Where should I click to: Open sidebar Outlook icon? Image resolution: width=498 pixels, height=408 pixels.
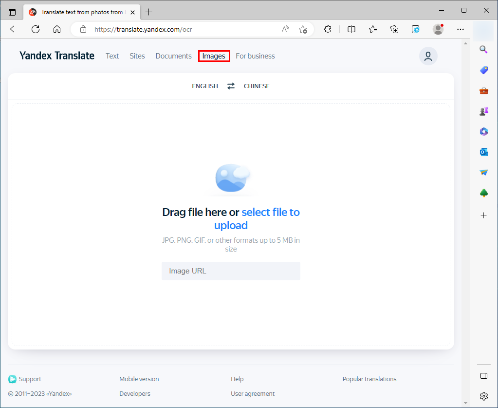point(484,152)
